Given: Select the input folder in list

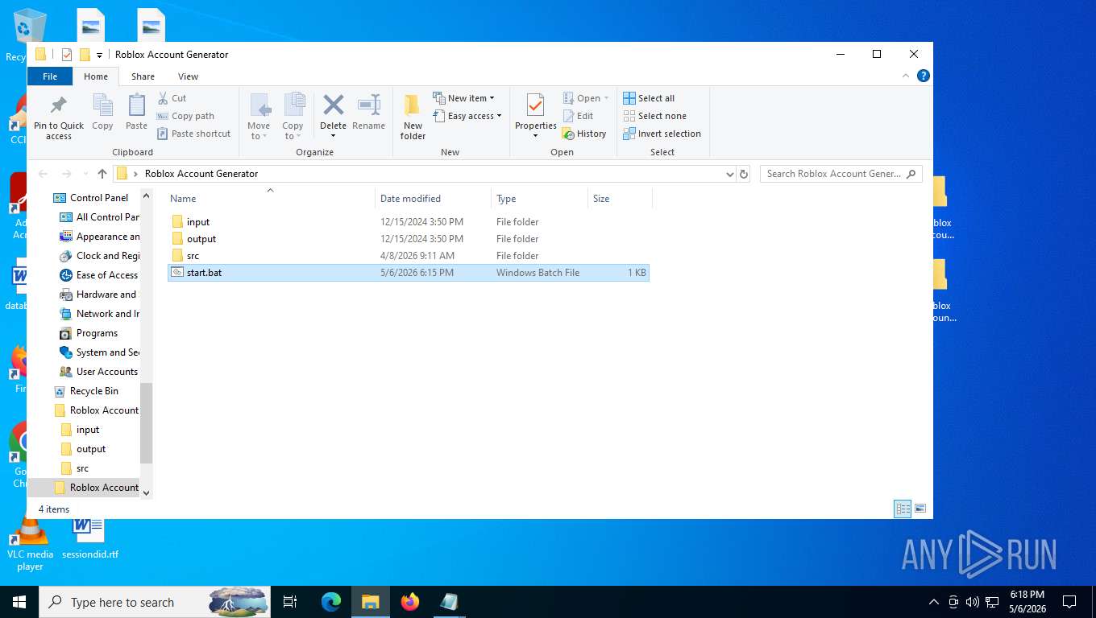Looking at the screenshot, I should click(408, 222).
